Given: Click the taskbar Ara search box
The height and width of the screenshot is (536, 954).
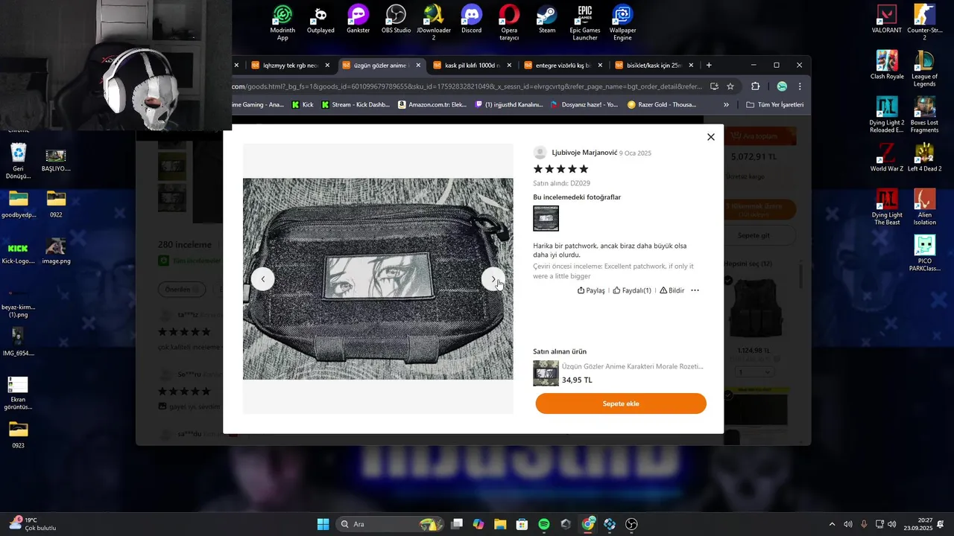Looking at the screenshot, I should [390, 524].
